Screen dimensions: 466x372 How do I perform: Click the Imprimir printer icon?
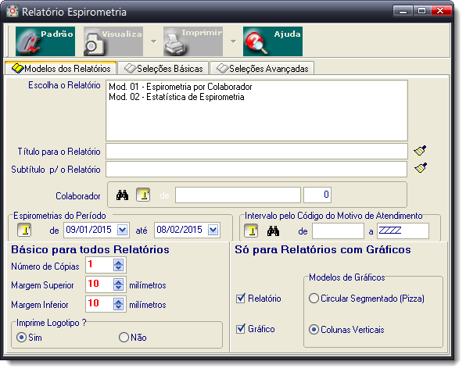pyautogui.click(x=193, y=41)
